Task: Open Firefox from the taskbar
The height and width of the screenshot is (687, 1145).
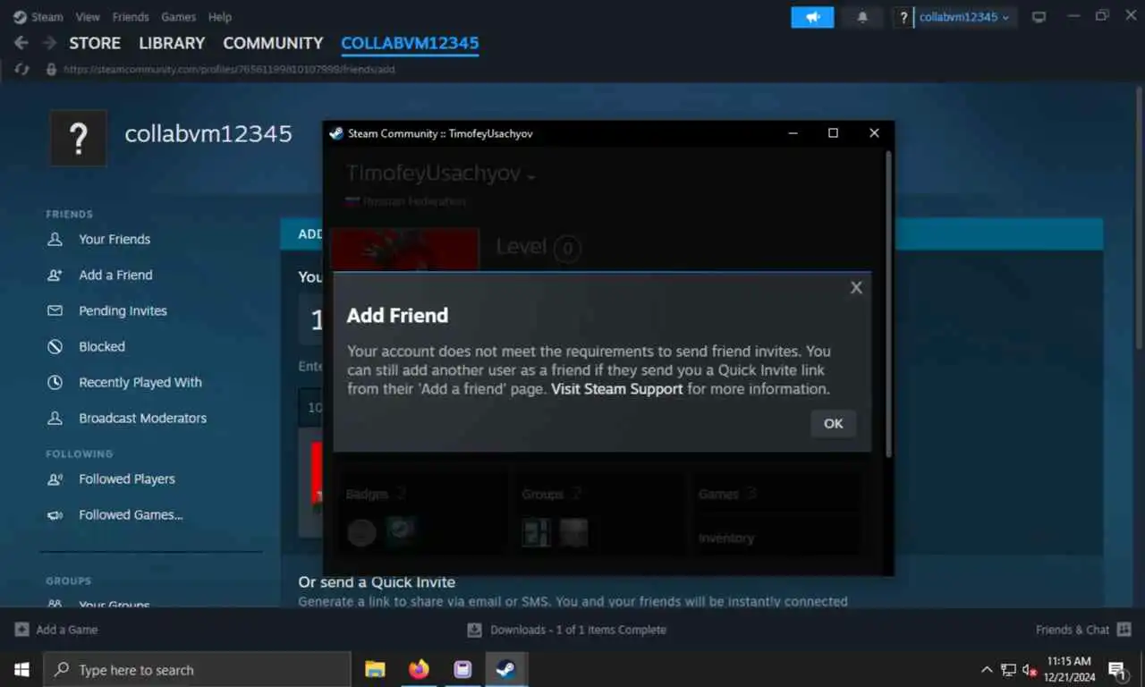Action: [419, 669]
